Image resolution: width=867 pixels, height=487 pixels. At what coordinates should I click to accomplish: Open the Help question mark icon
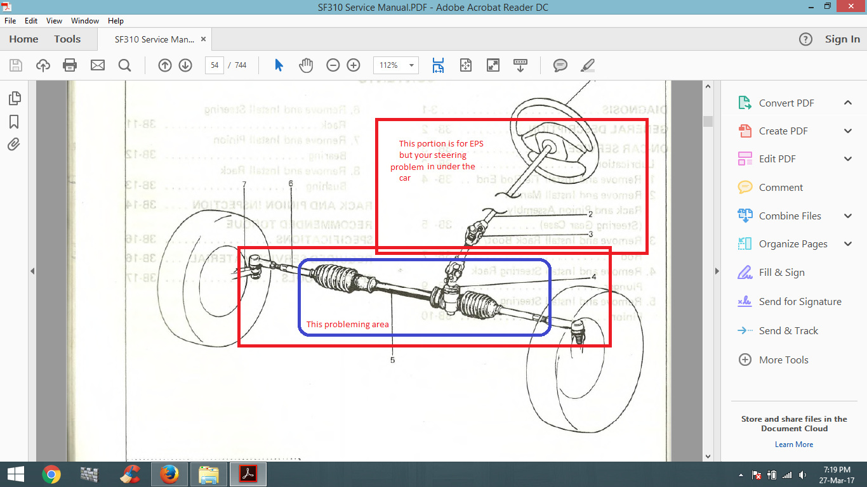point(805,39)
